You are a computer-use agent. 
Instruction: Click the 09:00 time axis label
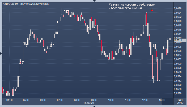94,100
